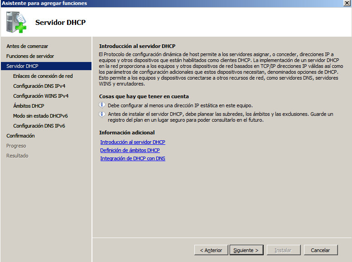
Task: Open the Definición de ámbitos DHCP link
Action: (130, 150)
